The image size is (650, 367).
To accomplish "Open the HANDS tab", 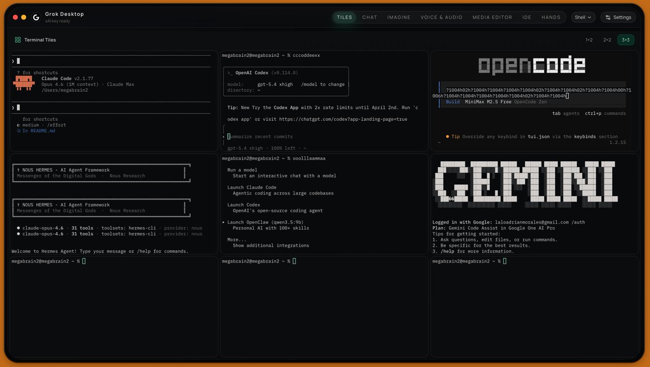I will pos(551,17).
